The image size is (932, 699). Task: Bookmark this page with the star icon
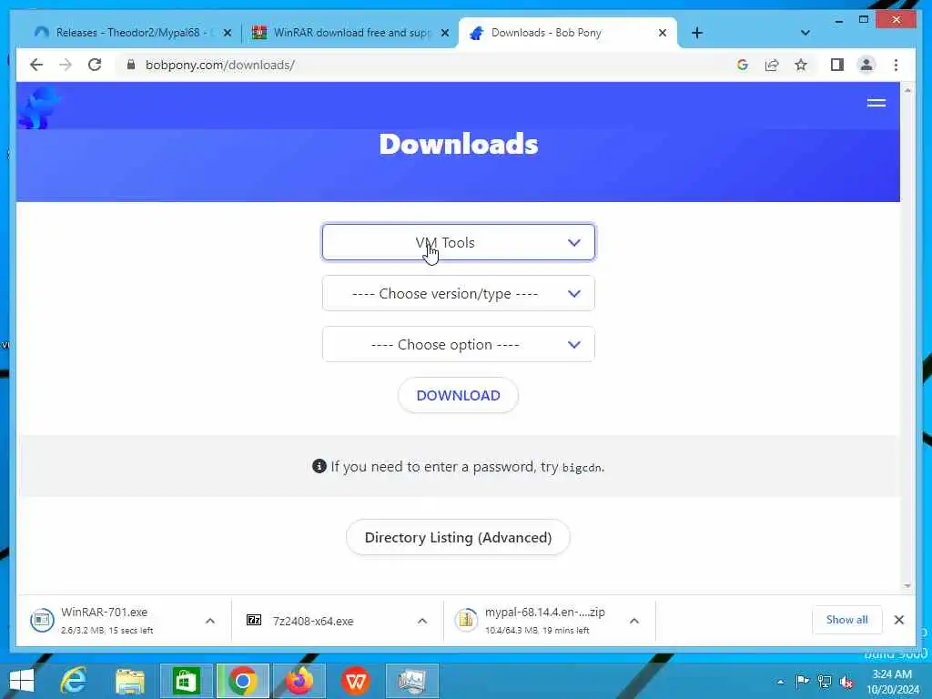pyautogui.click(x=801, y=65)
